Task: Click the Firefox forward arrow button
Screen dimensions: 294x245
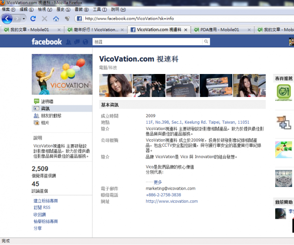Action: click(17, 18)
